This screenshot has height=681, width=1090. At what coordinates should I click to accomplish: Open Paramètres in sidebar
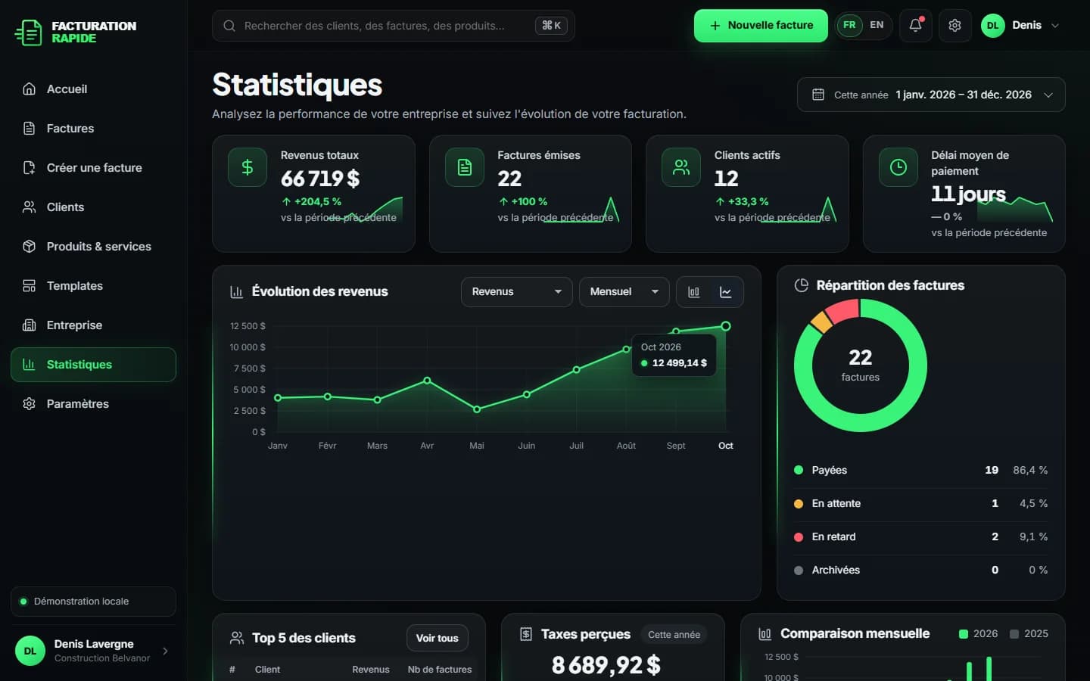click(x=93, y=404)
